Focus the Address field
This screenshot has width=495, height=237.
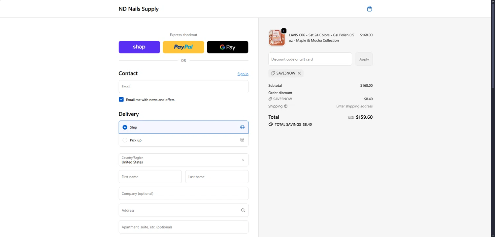pos(183,210)
